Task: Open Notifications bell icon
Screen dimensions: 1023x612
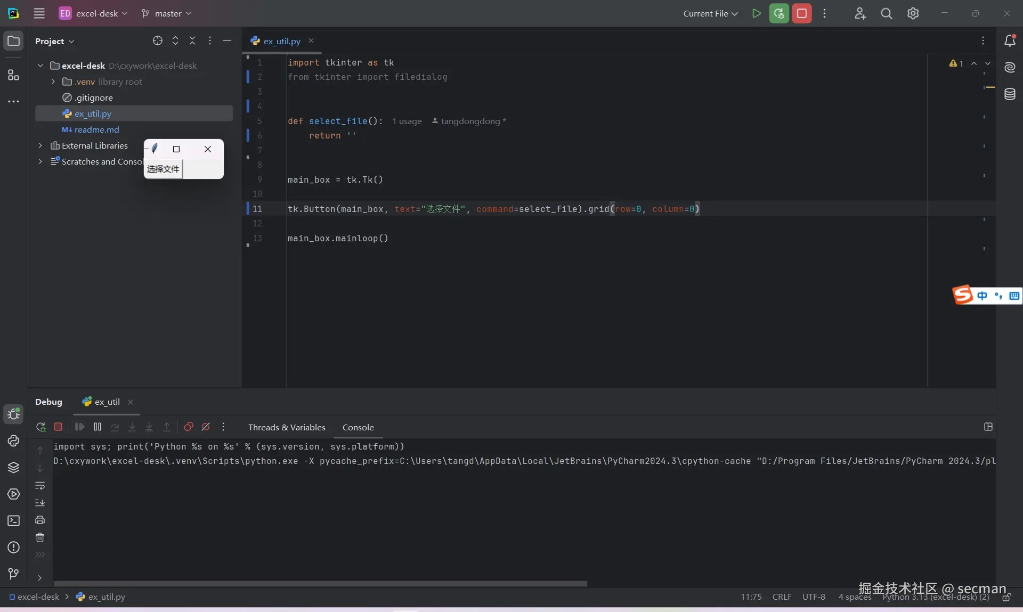Action: click(1010, 41)
